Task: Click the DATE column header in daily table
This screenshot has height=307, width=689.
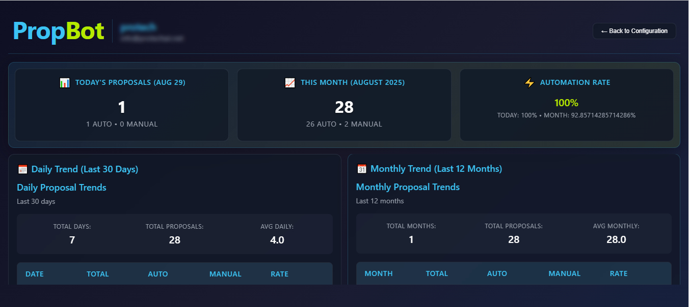Action: click(x=35, y=274)
